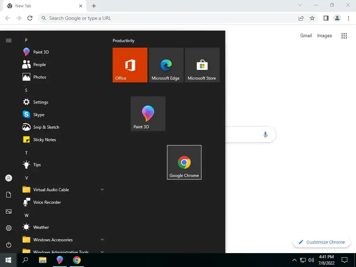Open Google apps grid
This screenshot has width=356, height=267.
tap(344, 36)
